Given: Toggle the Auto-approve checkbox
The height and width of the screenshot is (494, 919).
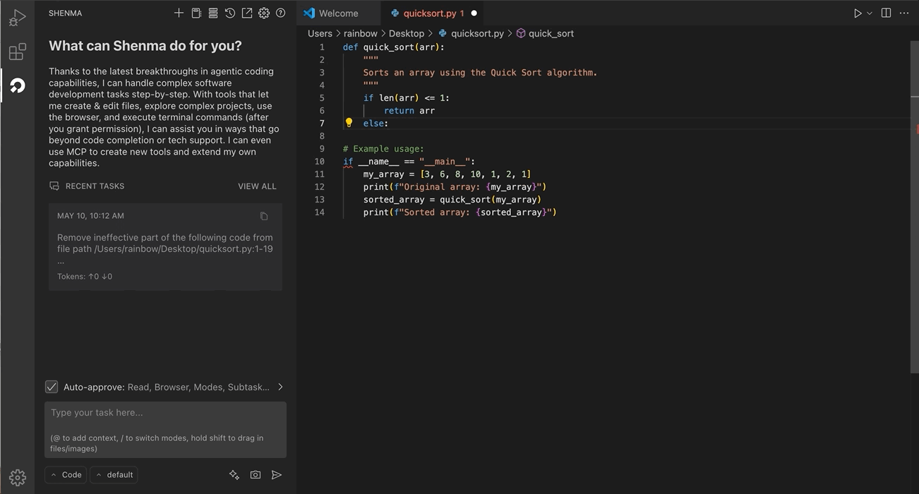Looking at the screenshot, I should 52,387.
